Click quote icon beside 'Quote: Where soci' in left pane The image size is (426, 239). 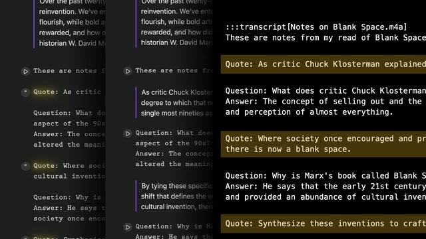pos(25,166)
